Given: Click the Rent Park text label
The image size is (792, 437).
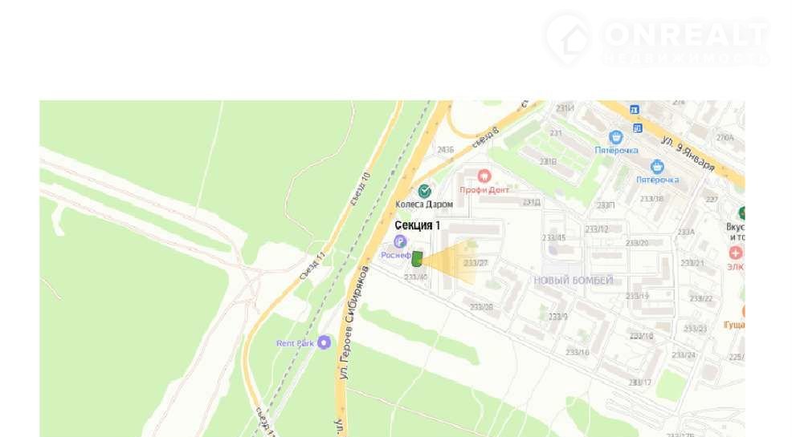Looking at the screenshot, I should point(295,343).
